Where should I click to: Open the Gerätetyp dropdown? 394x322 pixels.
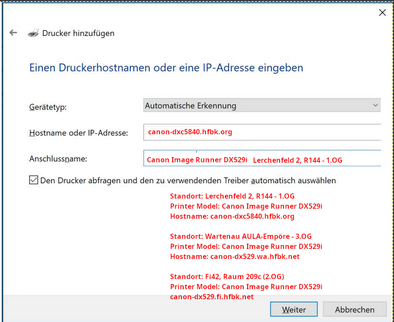(x=262, y=105)
